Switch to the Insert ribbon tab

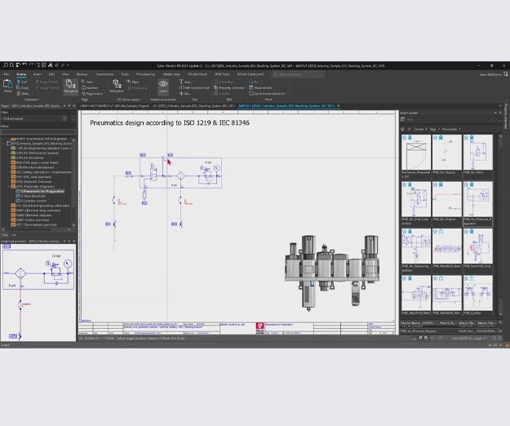click(38, 74)
